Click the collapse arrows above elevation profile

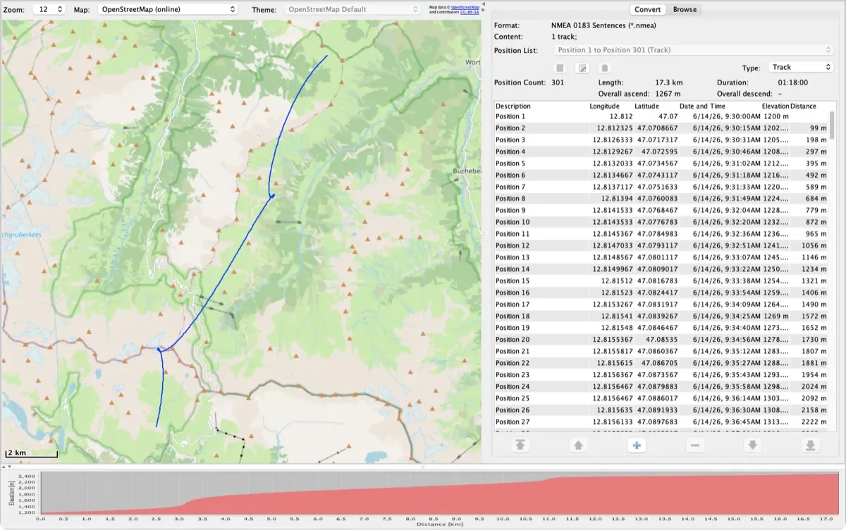pos(6,467)
